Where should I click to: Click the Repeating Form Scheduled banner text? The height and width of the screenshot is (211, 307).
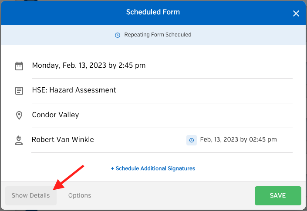pos(158,35)
